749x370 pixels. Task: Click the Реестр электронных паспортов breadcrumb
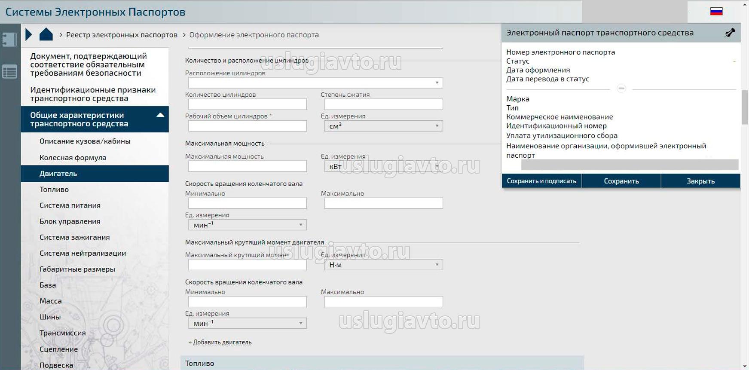tap(122, 35)
